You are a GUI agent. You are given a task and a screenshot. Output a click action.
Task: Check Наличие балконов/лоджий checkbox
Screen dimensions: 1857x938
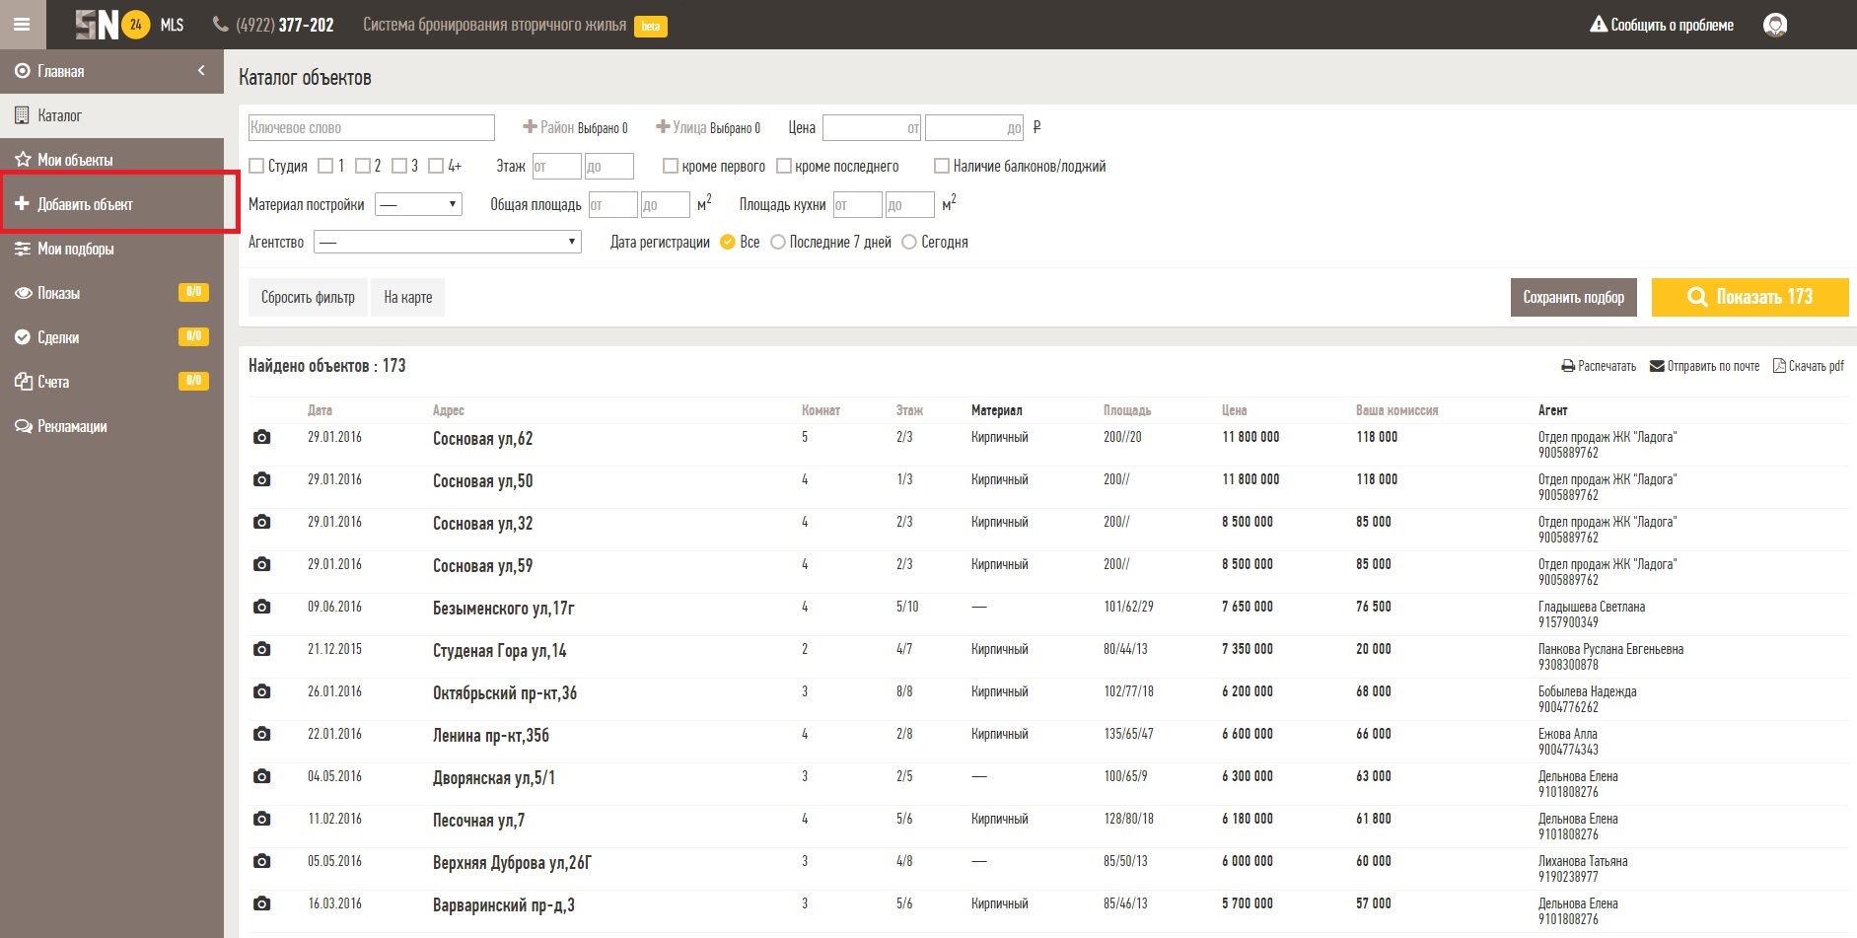[x=942, y=166]
